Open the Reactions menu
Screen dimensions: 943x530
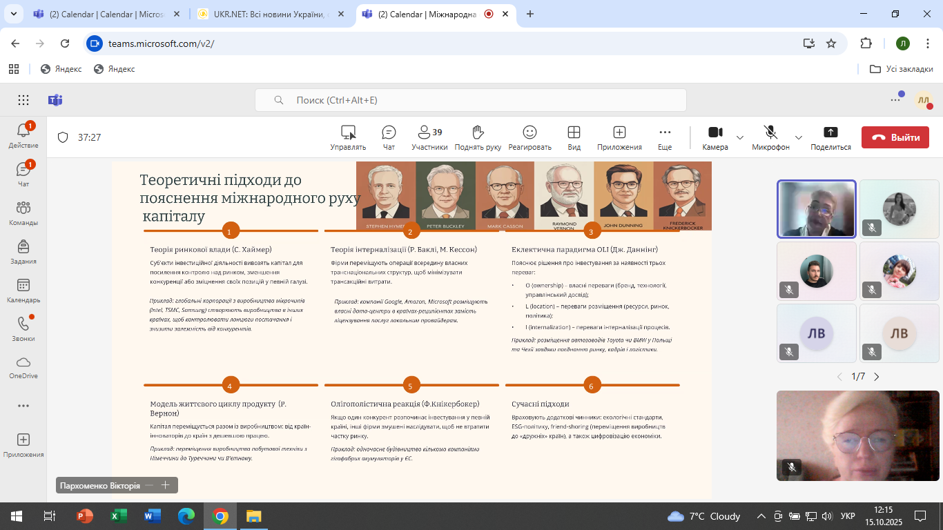click(529, 137)
